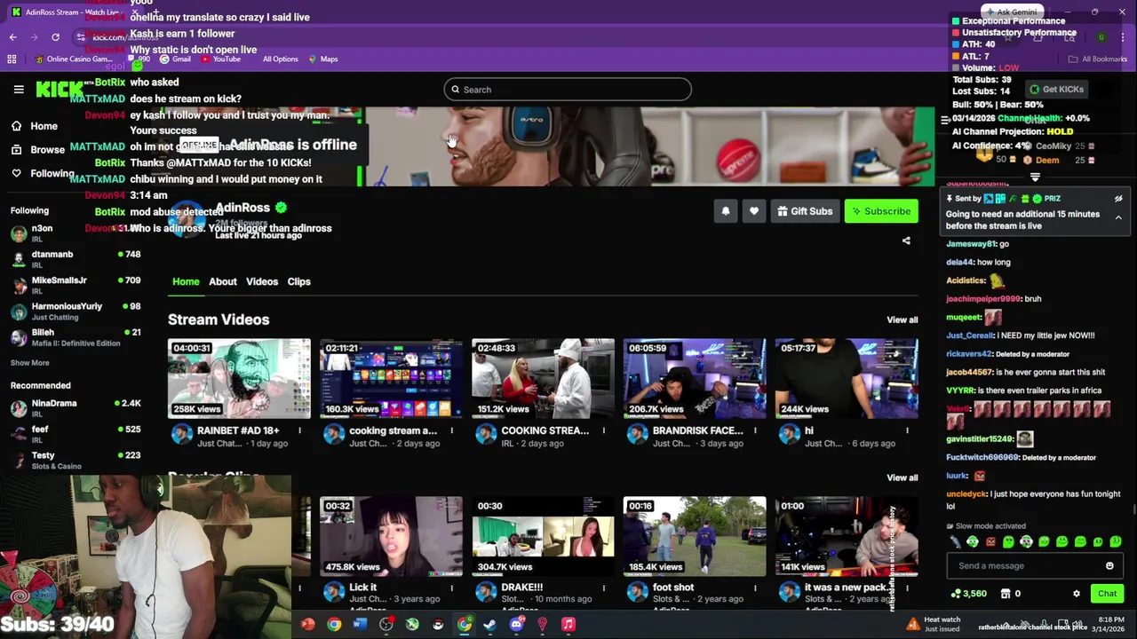This screenshot has height=639, width=1137.
Task: Hide the pinned chat message with the eye icon
Action: coord(1118,199)
